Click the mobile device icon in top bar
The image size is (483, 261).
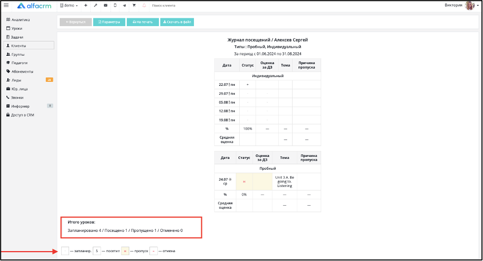(x=115, y=5)
